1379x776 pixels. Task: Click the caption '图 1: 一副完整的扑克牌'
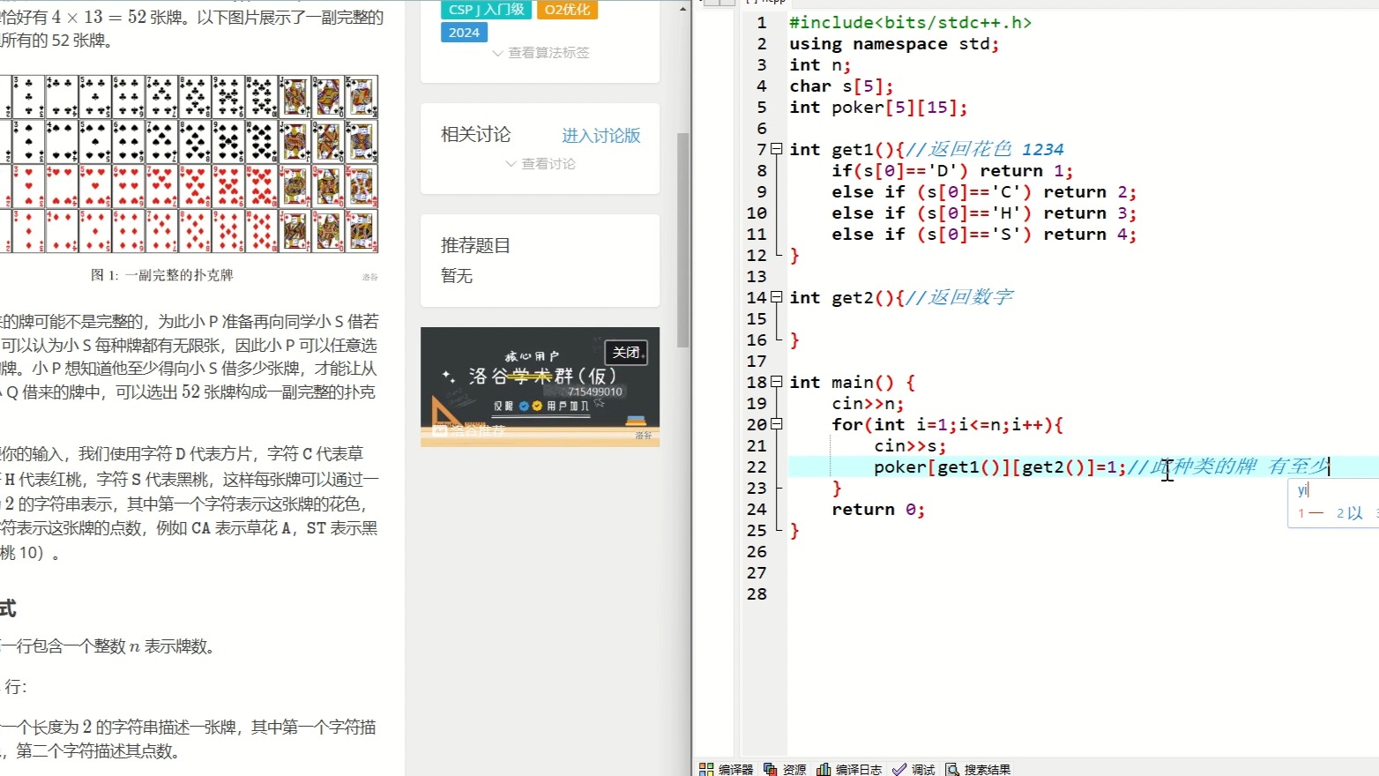point(162,275)
